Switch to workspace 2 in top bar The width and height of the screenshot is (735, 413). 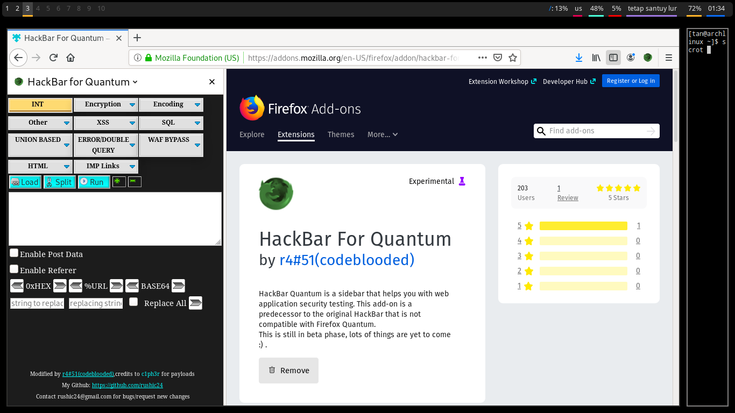point(17,9)
